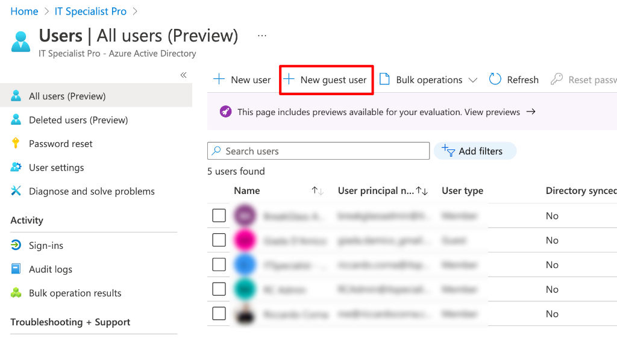The height and width of the screenshot is (338, 617).
Task: Refresh the users list
Action: pos(513,80)
